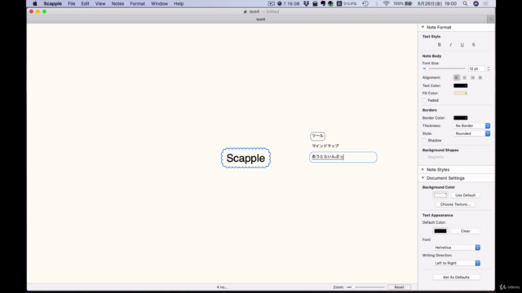Image resolution: width=522 pixels, height=293 pixels.
Task: Collapse the Note Format section
Action: click(422, 27)
